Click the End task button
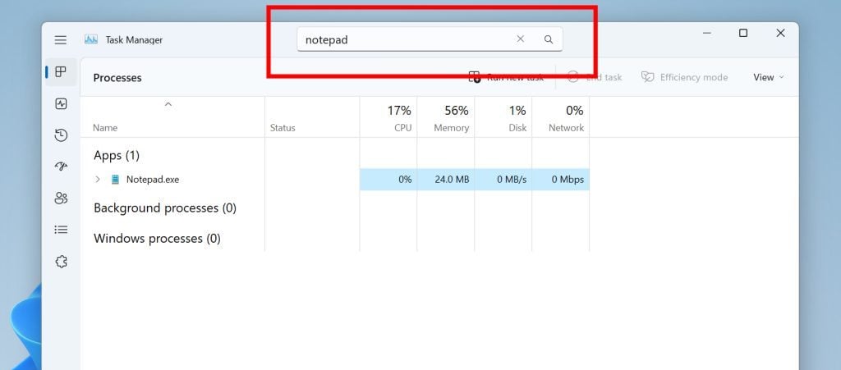This screenshot has height=370, width=841. point(595,77)
